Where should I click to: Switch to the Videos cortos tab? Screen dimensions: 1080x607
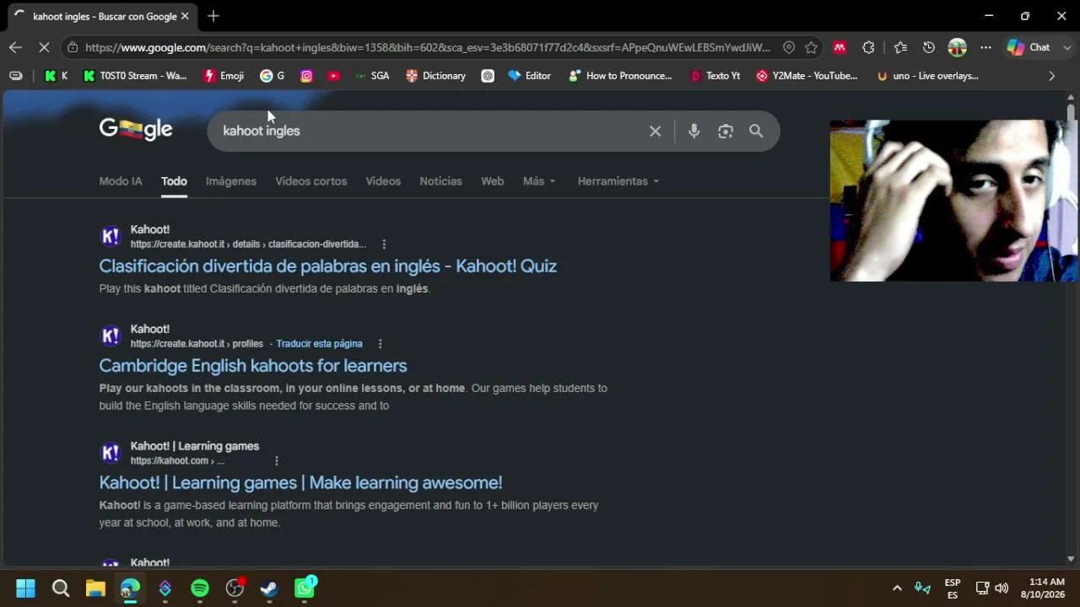click(x=310, y=181)
